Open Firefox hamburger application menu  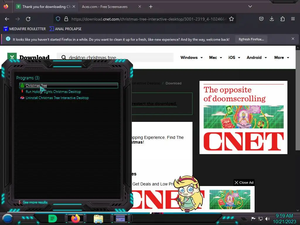pos(293,19)
